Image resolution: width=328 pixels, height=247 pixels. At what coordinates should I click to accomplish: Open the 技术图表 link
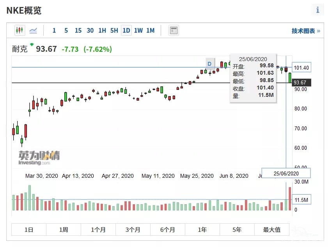(306, 31)
